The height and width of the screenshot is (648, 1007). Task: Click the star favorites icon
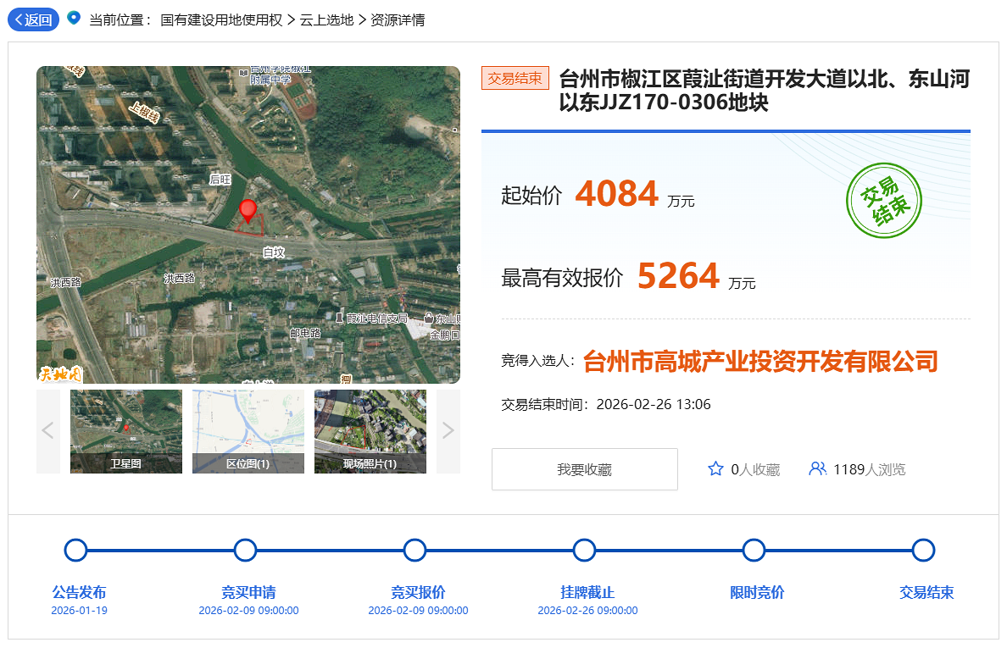715,468
